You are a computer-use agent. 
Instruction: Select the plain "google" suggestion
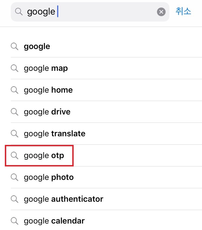point(106,47)
